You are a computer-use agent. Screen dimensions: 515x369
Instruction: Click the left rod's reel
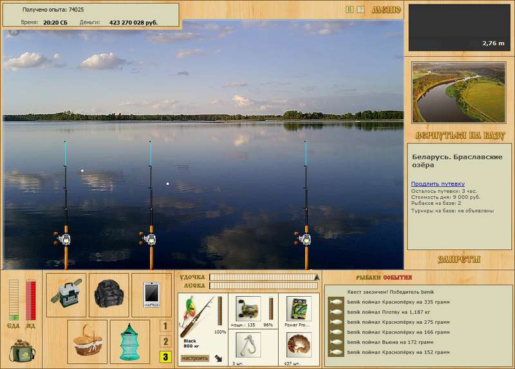pos(63,239)
